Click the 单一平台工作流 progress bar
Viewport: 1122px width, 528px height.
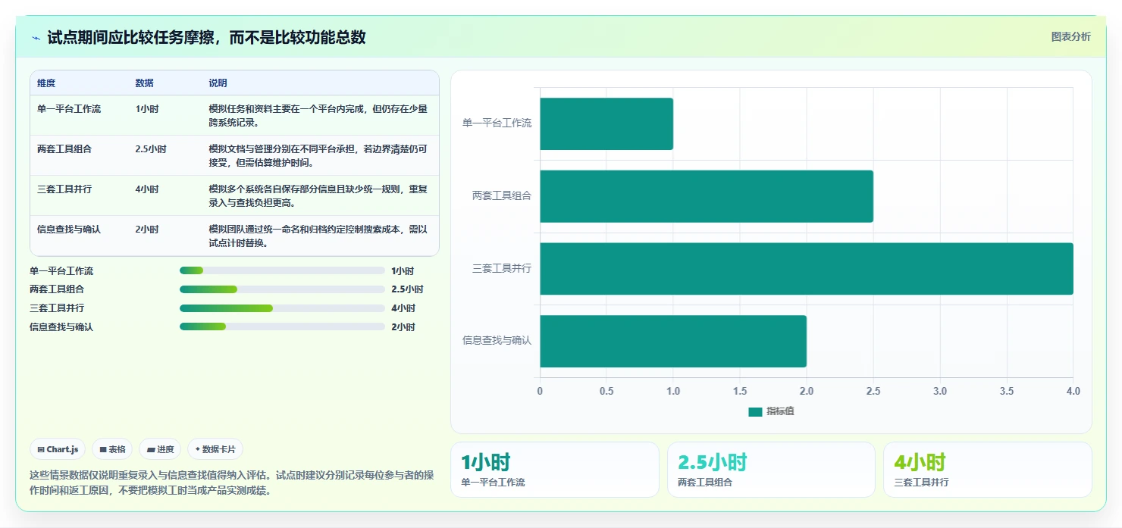(282, 270)
